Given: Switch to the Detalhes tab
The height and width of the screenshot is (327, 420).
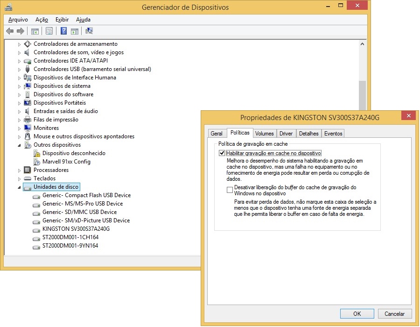Looking at the screenshot, I should [x=308, y=134].
